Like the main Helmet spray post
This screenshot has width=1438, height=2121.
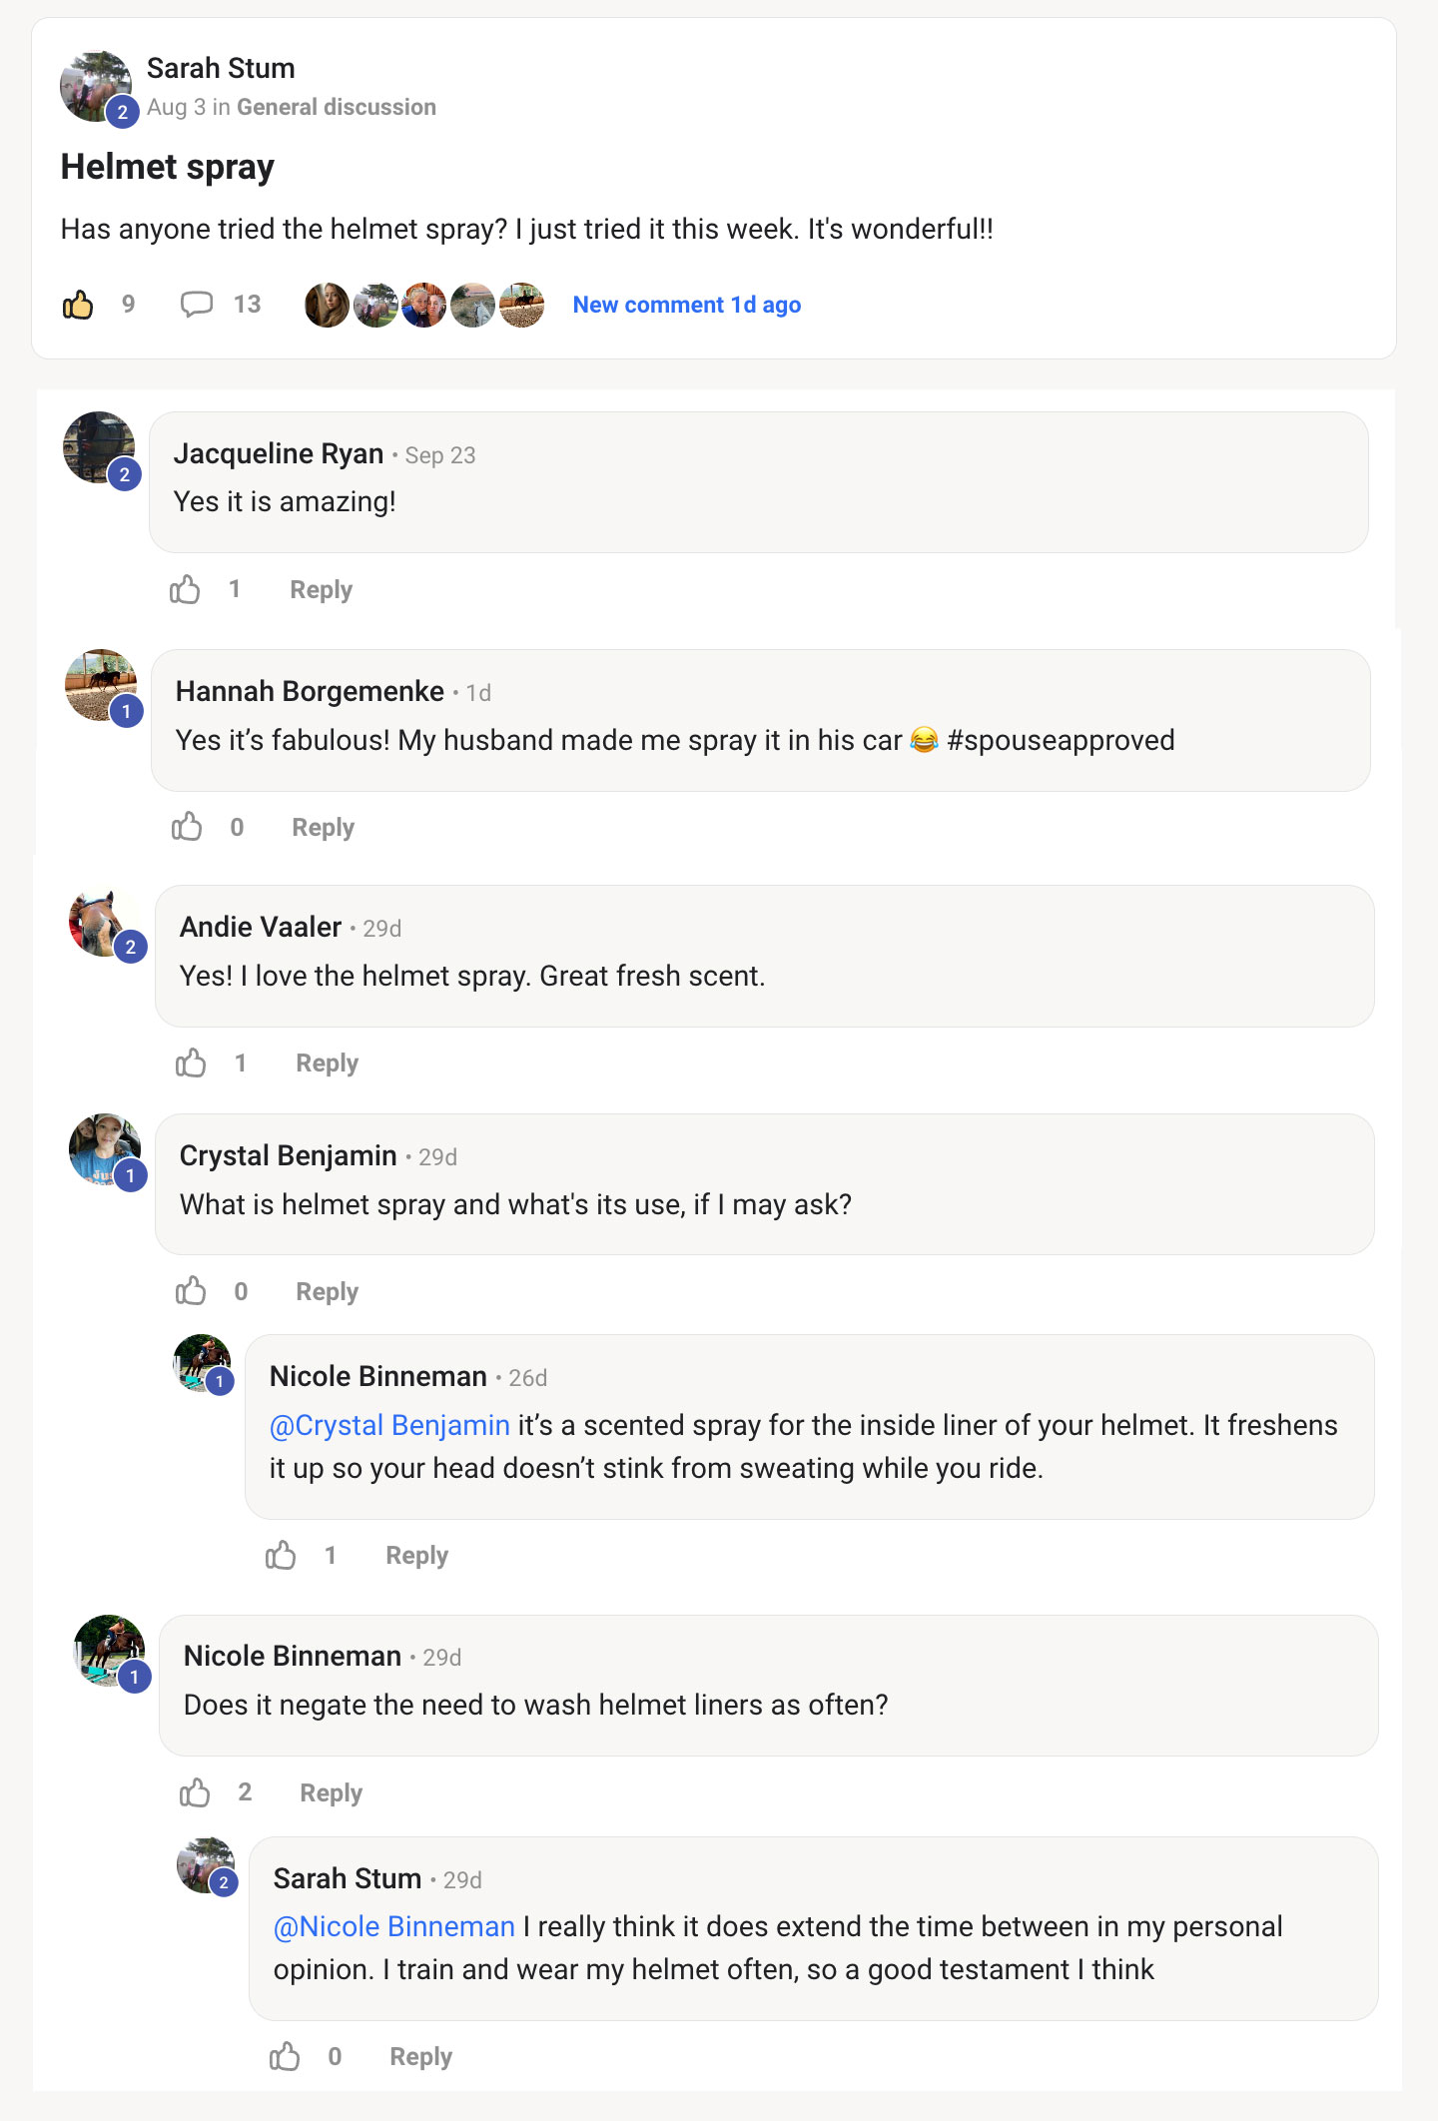[x=78, y=305]
